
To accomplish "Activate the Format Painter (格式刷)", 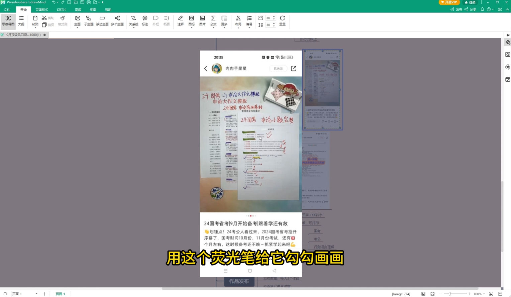I will point(62,21).
